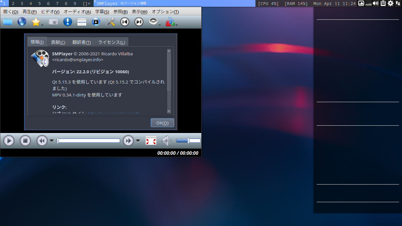Click the film clapper TV icon

(96, 22)
